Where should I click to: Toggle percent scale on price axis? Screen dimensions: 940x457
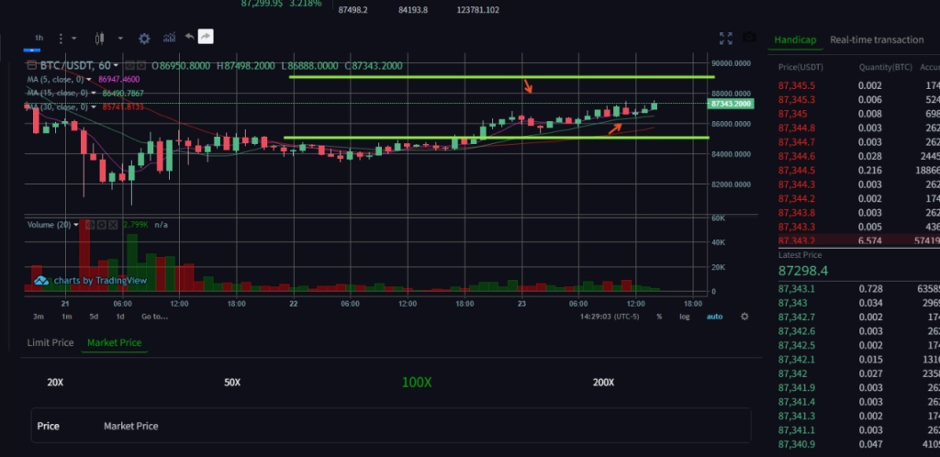[659, 317]
